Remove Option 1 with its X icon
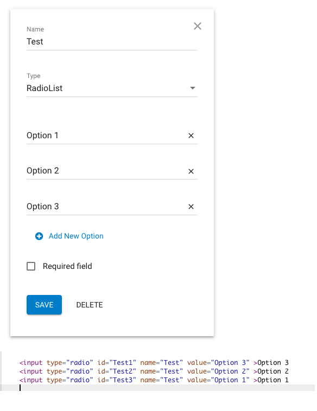317x411 pixels. (191, 136)
